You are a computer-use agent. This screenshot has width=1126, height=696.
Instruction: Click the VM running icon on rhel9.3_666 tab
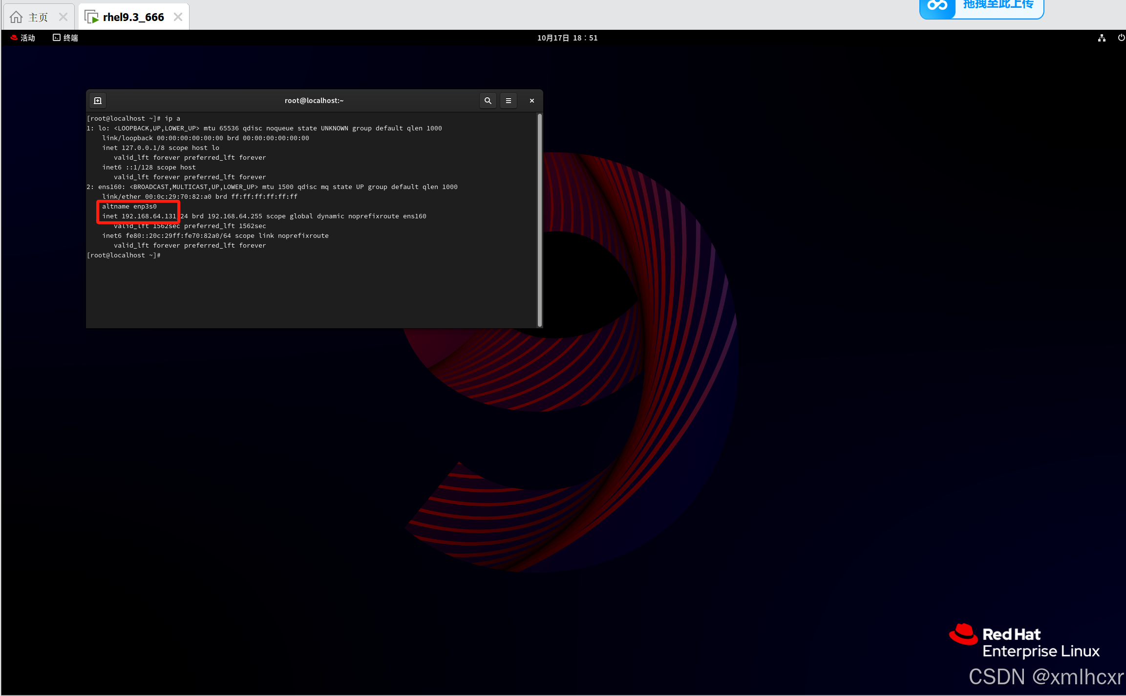[91, 18]
